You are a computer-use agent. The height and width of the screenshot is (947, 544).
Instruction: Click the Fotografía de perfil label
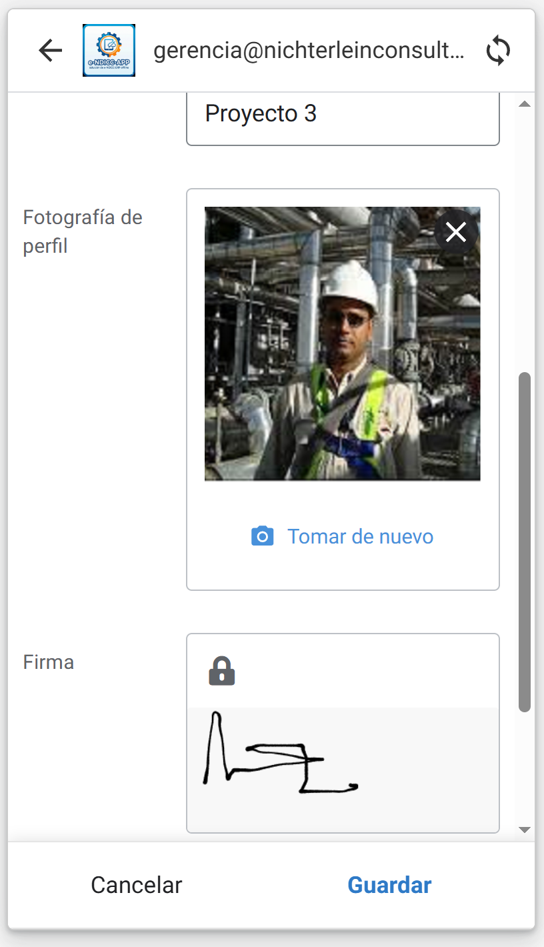coord(83,231)
